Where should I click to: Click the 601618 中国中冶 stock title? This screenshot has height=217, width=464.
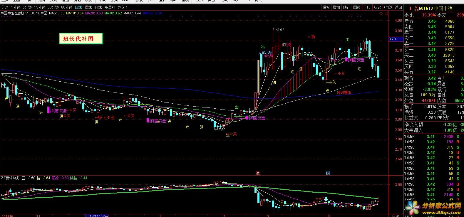436,8
